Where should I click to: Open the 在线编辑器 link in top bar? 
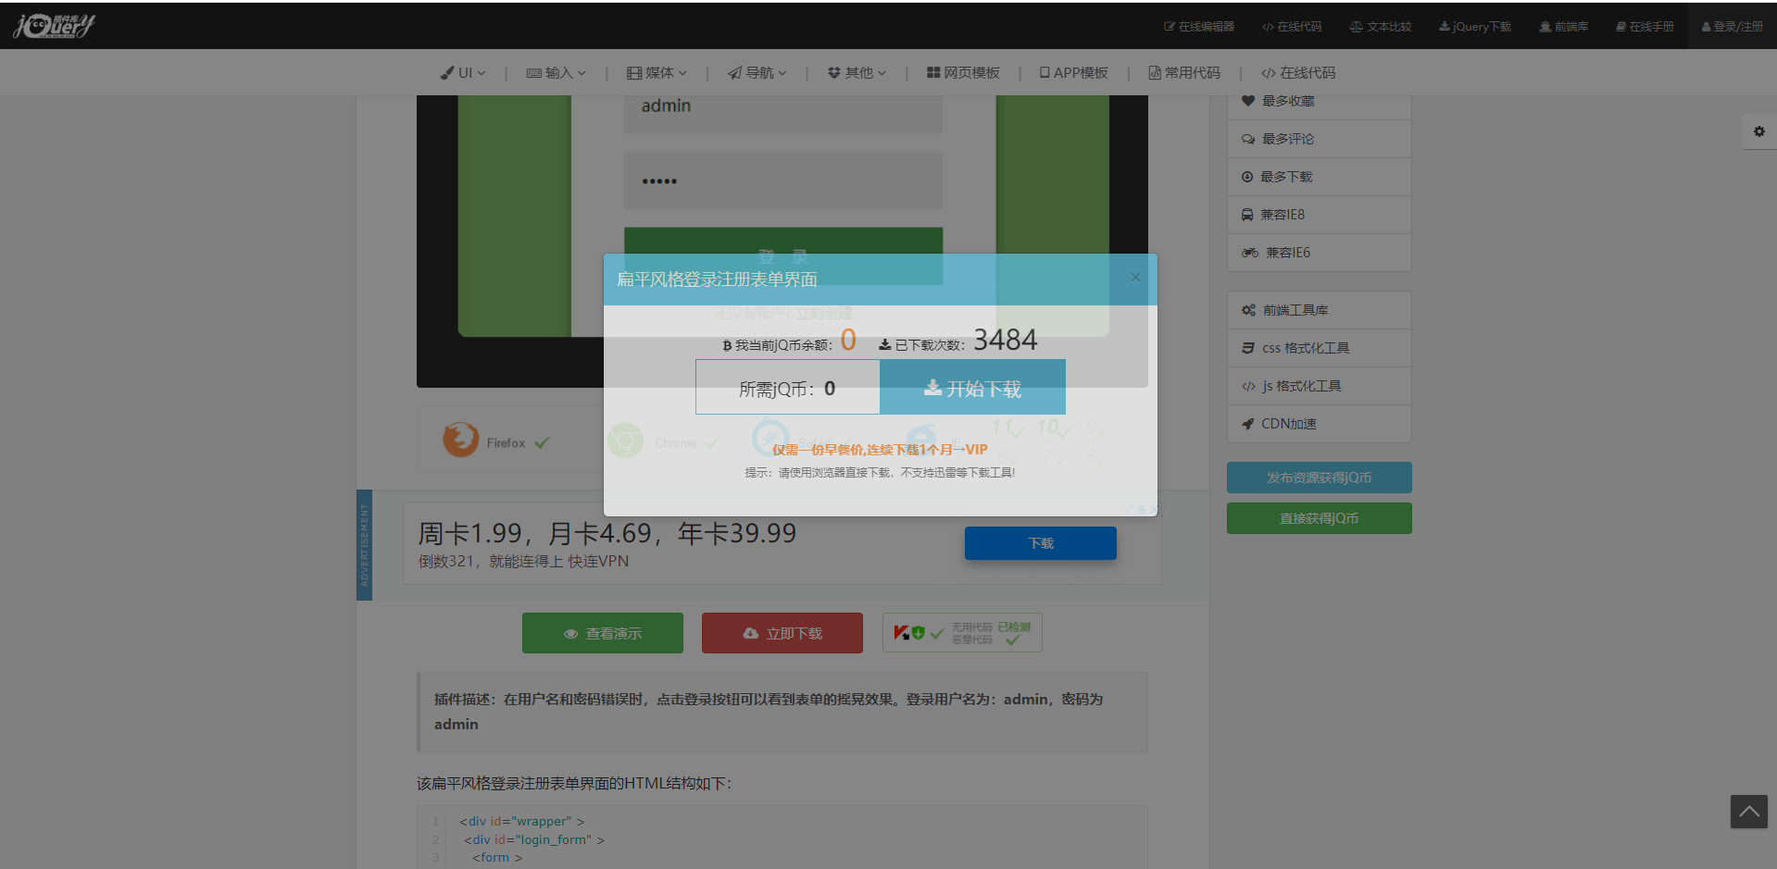pyautogui.click(x=1199, y=27)
